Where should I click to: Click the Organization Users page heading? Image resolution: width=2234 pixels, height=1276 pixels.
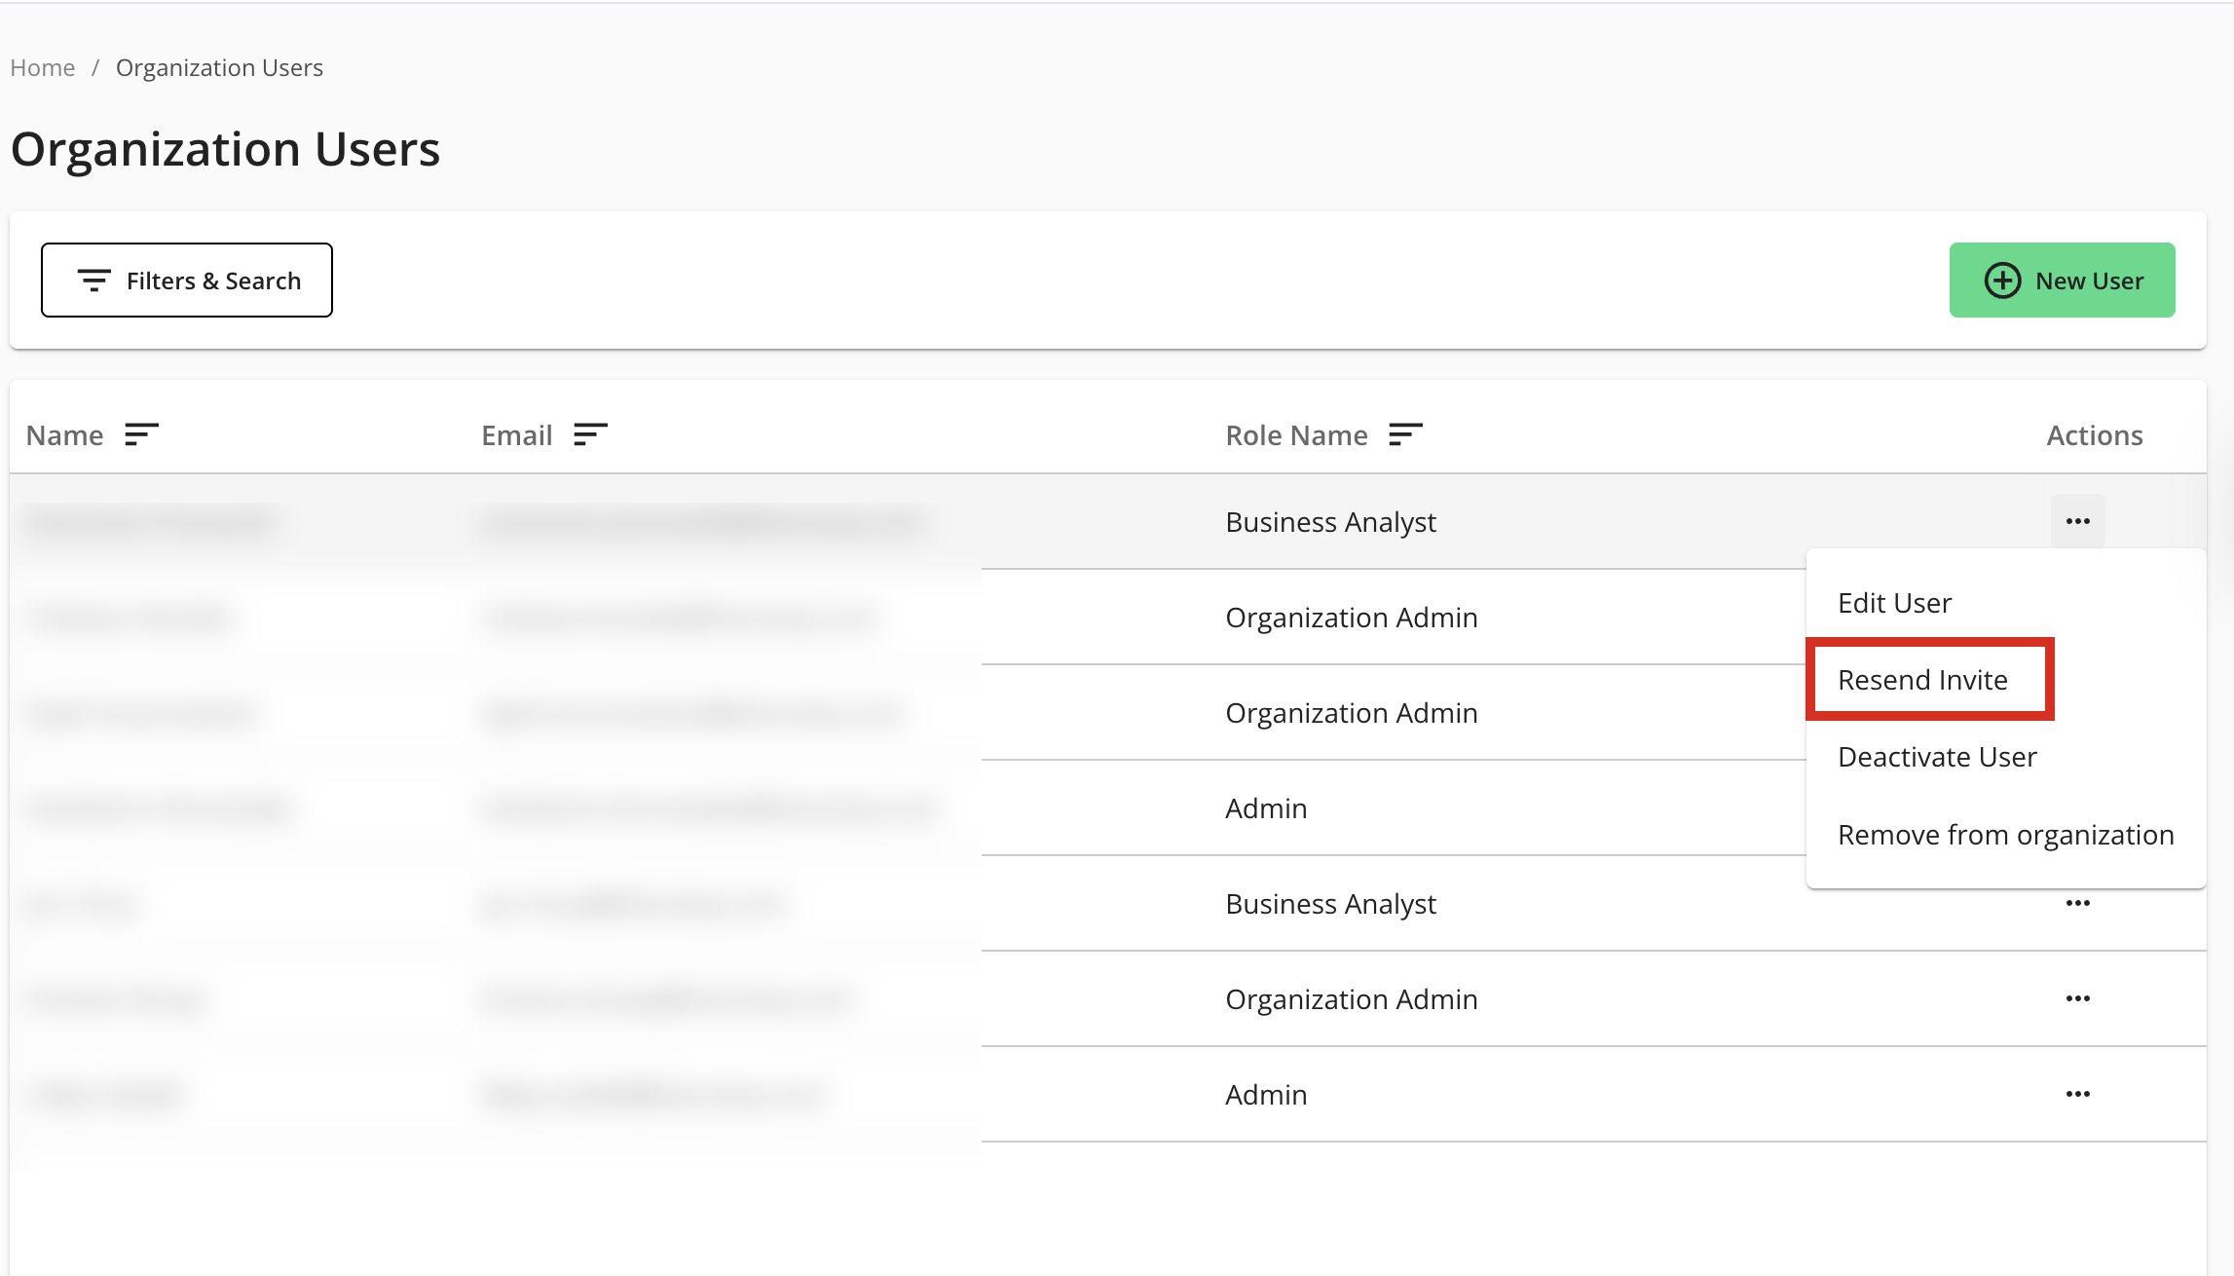pyautogui.click(x=225, y=149)
